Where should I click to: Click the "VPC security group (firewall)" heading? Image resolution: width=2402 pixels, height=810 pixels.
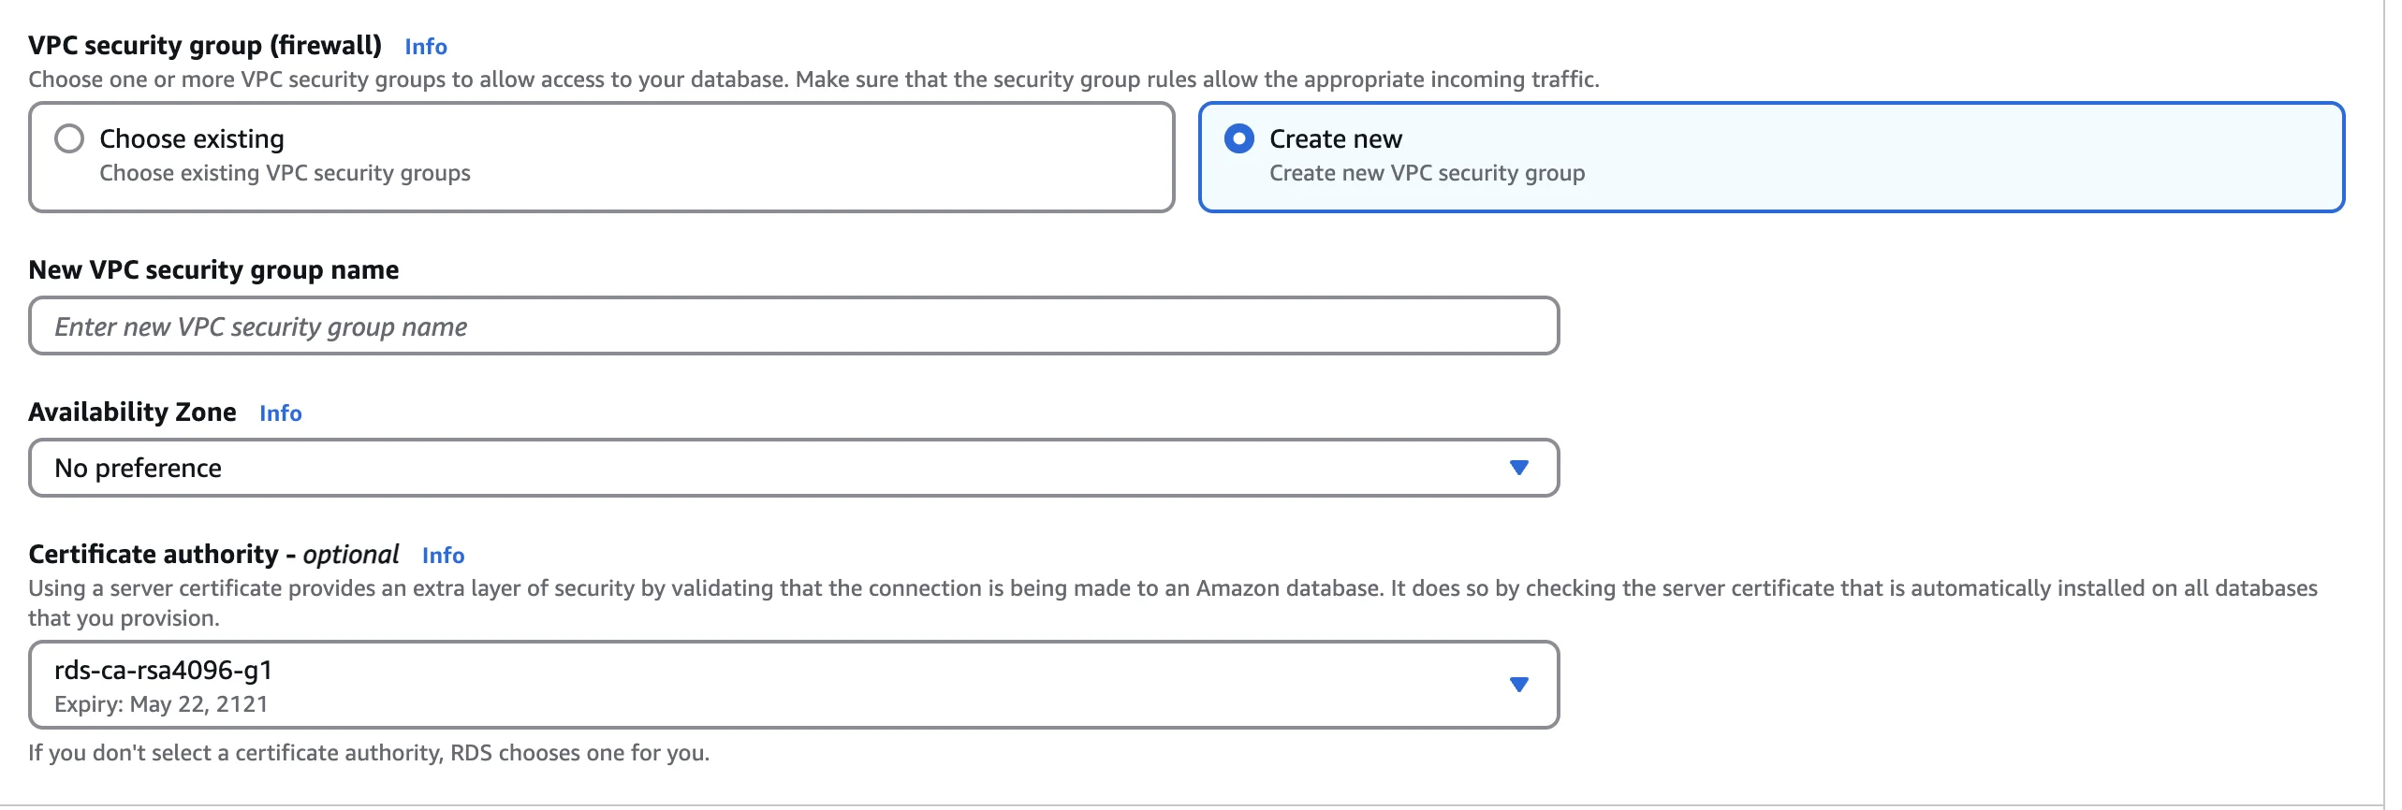click(x=205, y=46)
